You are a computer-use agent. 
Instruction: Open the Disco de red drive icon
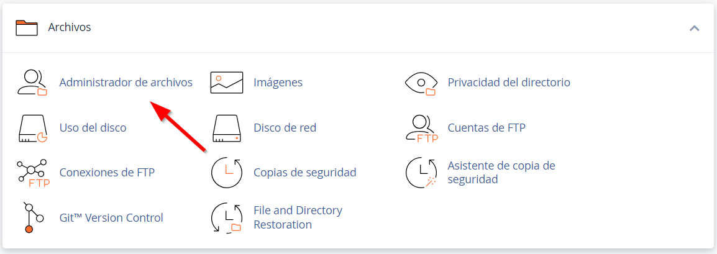pos(226,129)
